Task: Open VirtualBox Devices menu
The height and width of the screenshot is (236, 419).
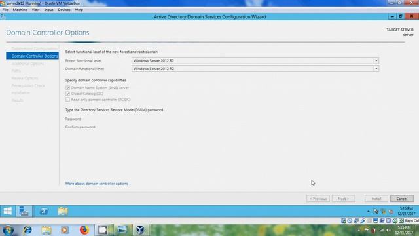Action: (64, 10)
